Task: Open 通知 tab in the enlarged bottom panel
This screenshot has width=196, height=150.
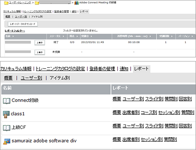Action: pos(124,69)
